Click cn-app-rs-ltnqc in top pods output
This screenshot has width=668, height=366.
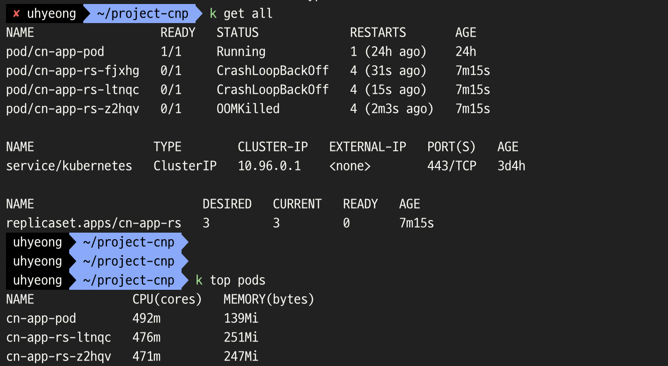tap(59, 337)
